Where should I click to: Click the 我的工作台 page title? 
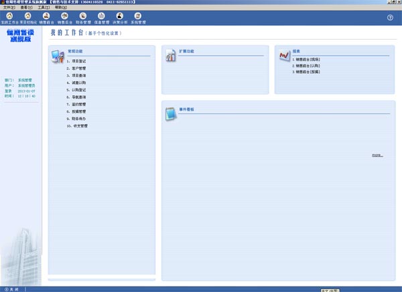point(67,32)
